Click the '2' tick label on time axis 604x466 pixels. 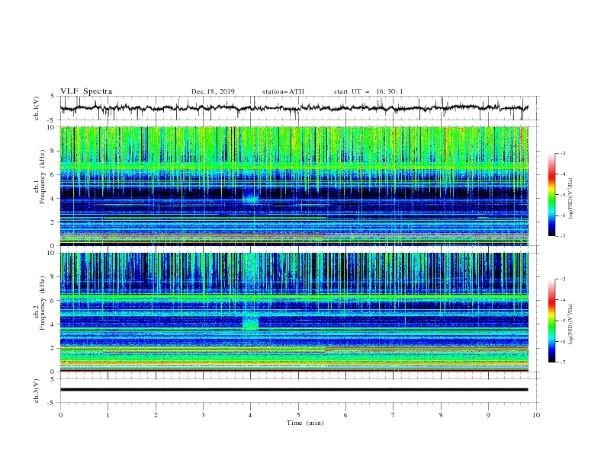coord(156,415)
